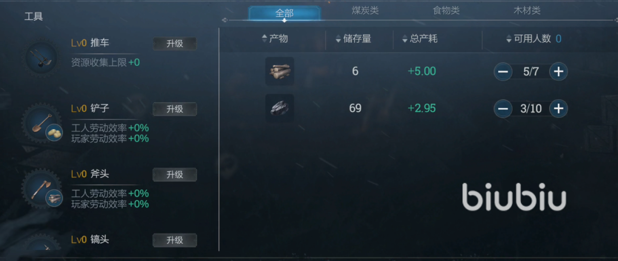The width and height of the screenshot is (618, 261).
Task: Sort list by 储存量 column
Action: pyautogui.click(x=353, y=39)
